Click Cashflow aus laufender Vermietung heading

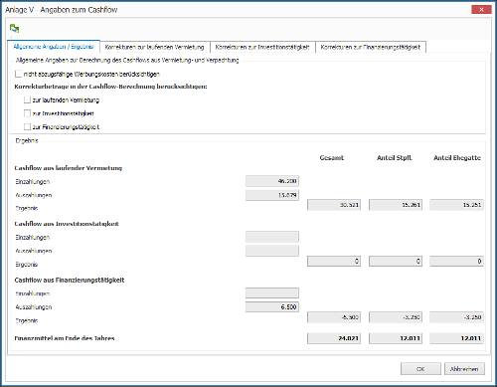pyautogui.click(x=69, y=168)
